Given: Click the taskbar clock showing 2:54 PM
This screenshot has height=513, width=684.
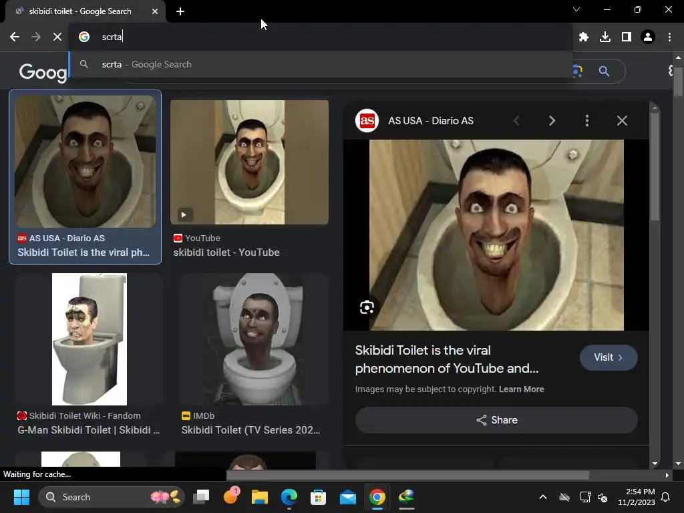Looking at the screenshot, I should [x=637, y=497].
